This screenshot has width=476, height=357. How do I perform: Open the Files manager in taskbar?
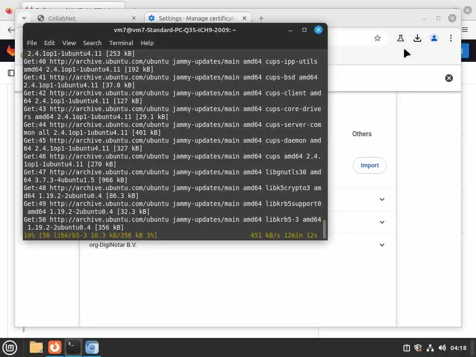point(36,347)
